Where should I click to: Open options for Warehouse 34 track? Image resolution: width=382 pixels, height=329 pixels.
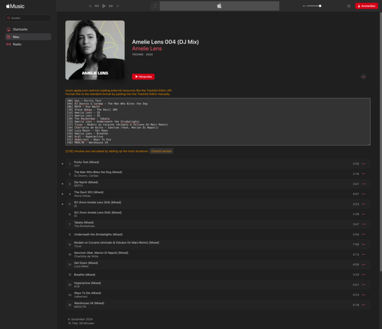(x=363, y=305)
